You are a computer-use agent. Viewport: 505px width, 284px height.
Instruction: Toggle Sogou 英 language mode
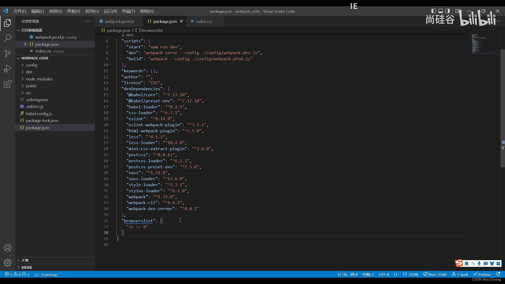point(467,263)
